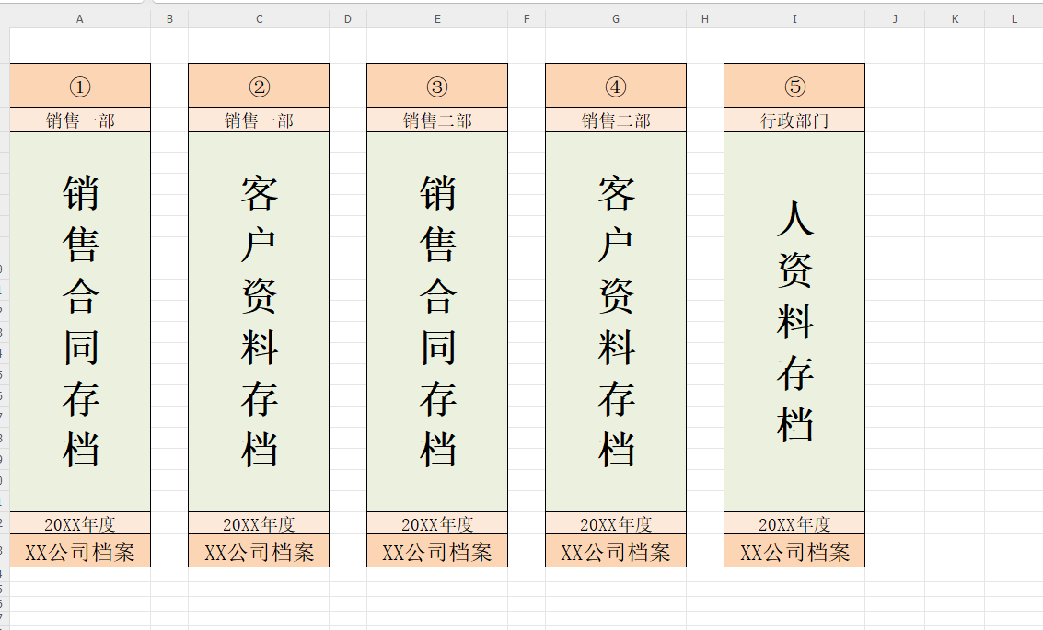The height and width of the screenshot is (630, 1043).
Task: Select 客户资料存档 title in column C
Action: (x=259, y=321)
